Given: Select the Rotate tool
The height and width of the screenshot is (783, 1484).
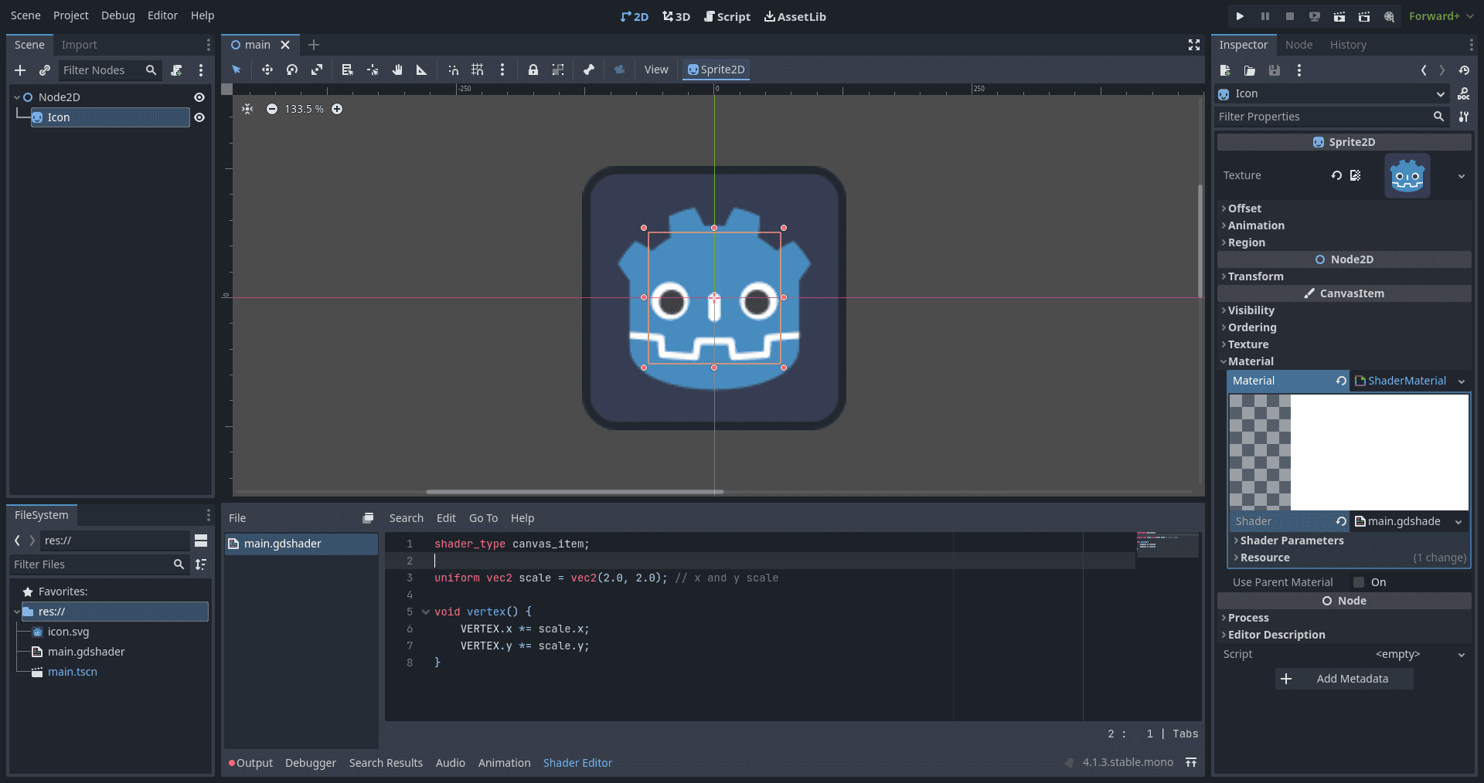Looking at the screenshot, I should click(x=292, y=69).
